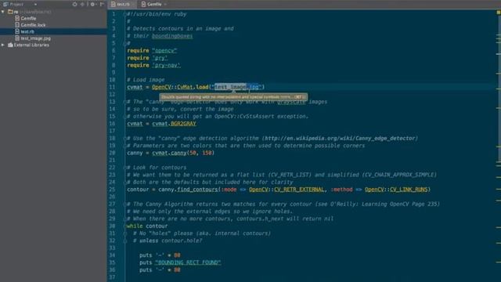This screenshot has height=282, width=501.
Task: Toggle the fold marker at line 13
Action: (124, 102)
